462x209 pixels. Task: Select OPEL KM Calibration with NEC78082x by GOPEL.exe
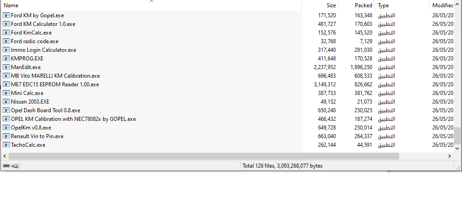pyautogui.click(x=73, y=119)
